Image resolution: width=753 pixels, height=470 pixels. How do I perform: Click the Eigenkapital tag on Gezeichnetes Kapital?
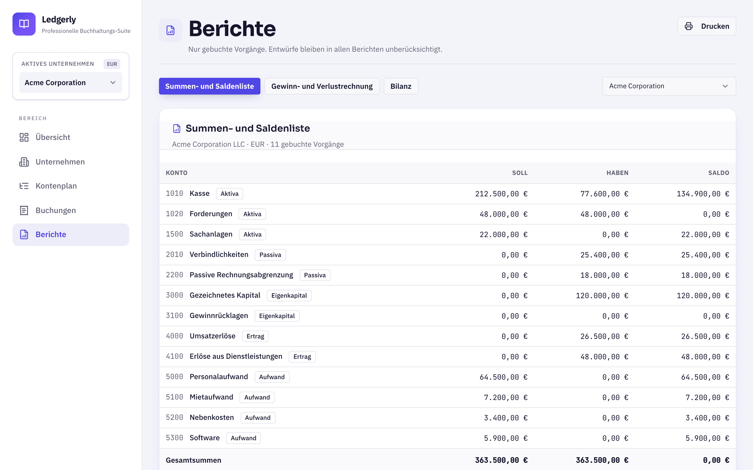click(289, 295)
